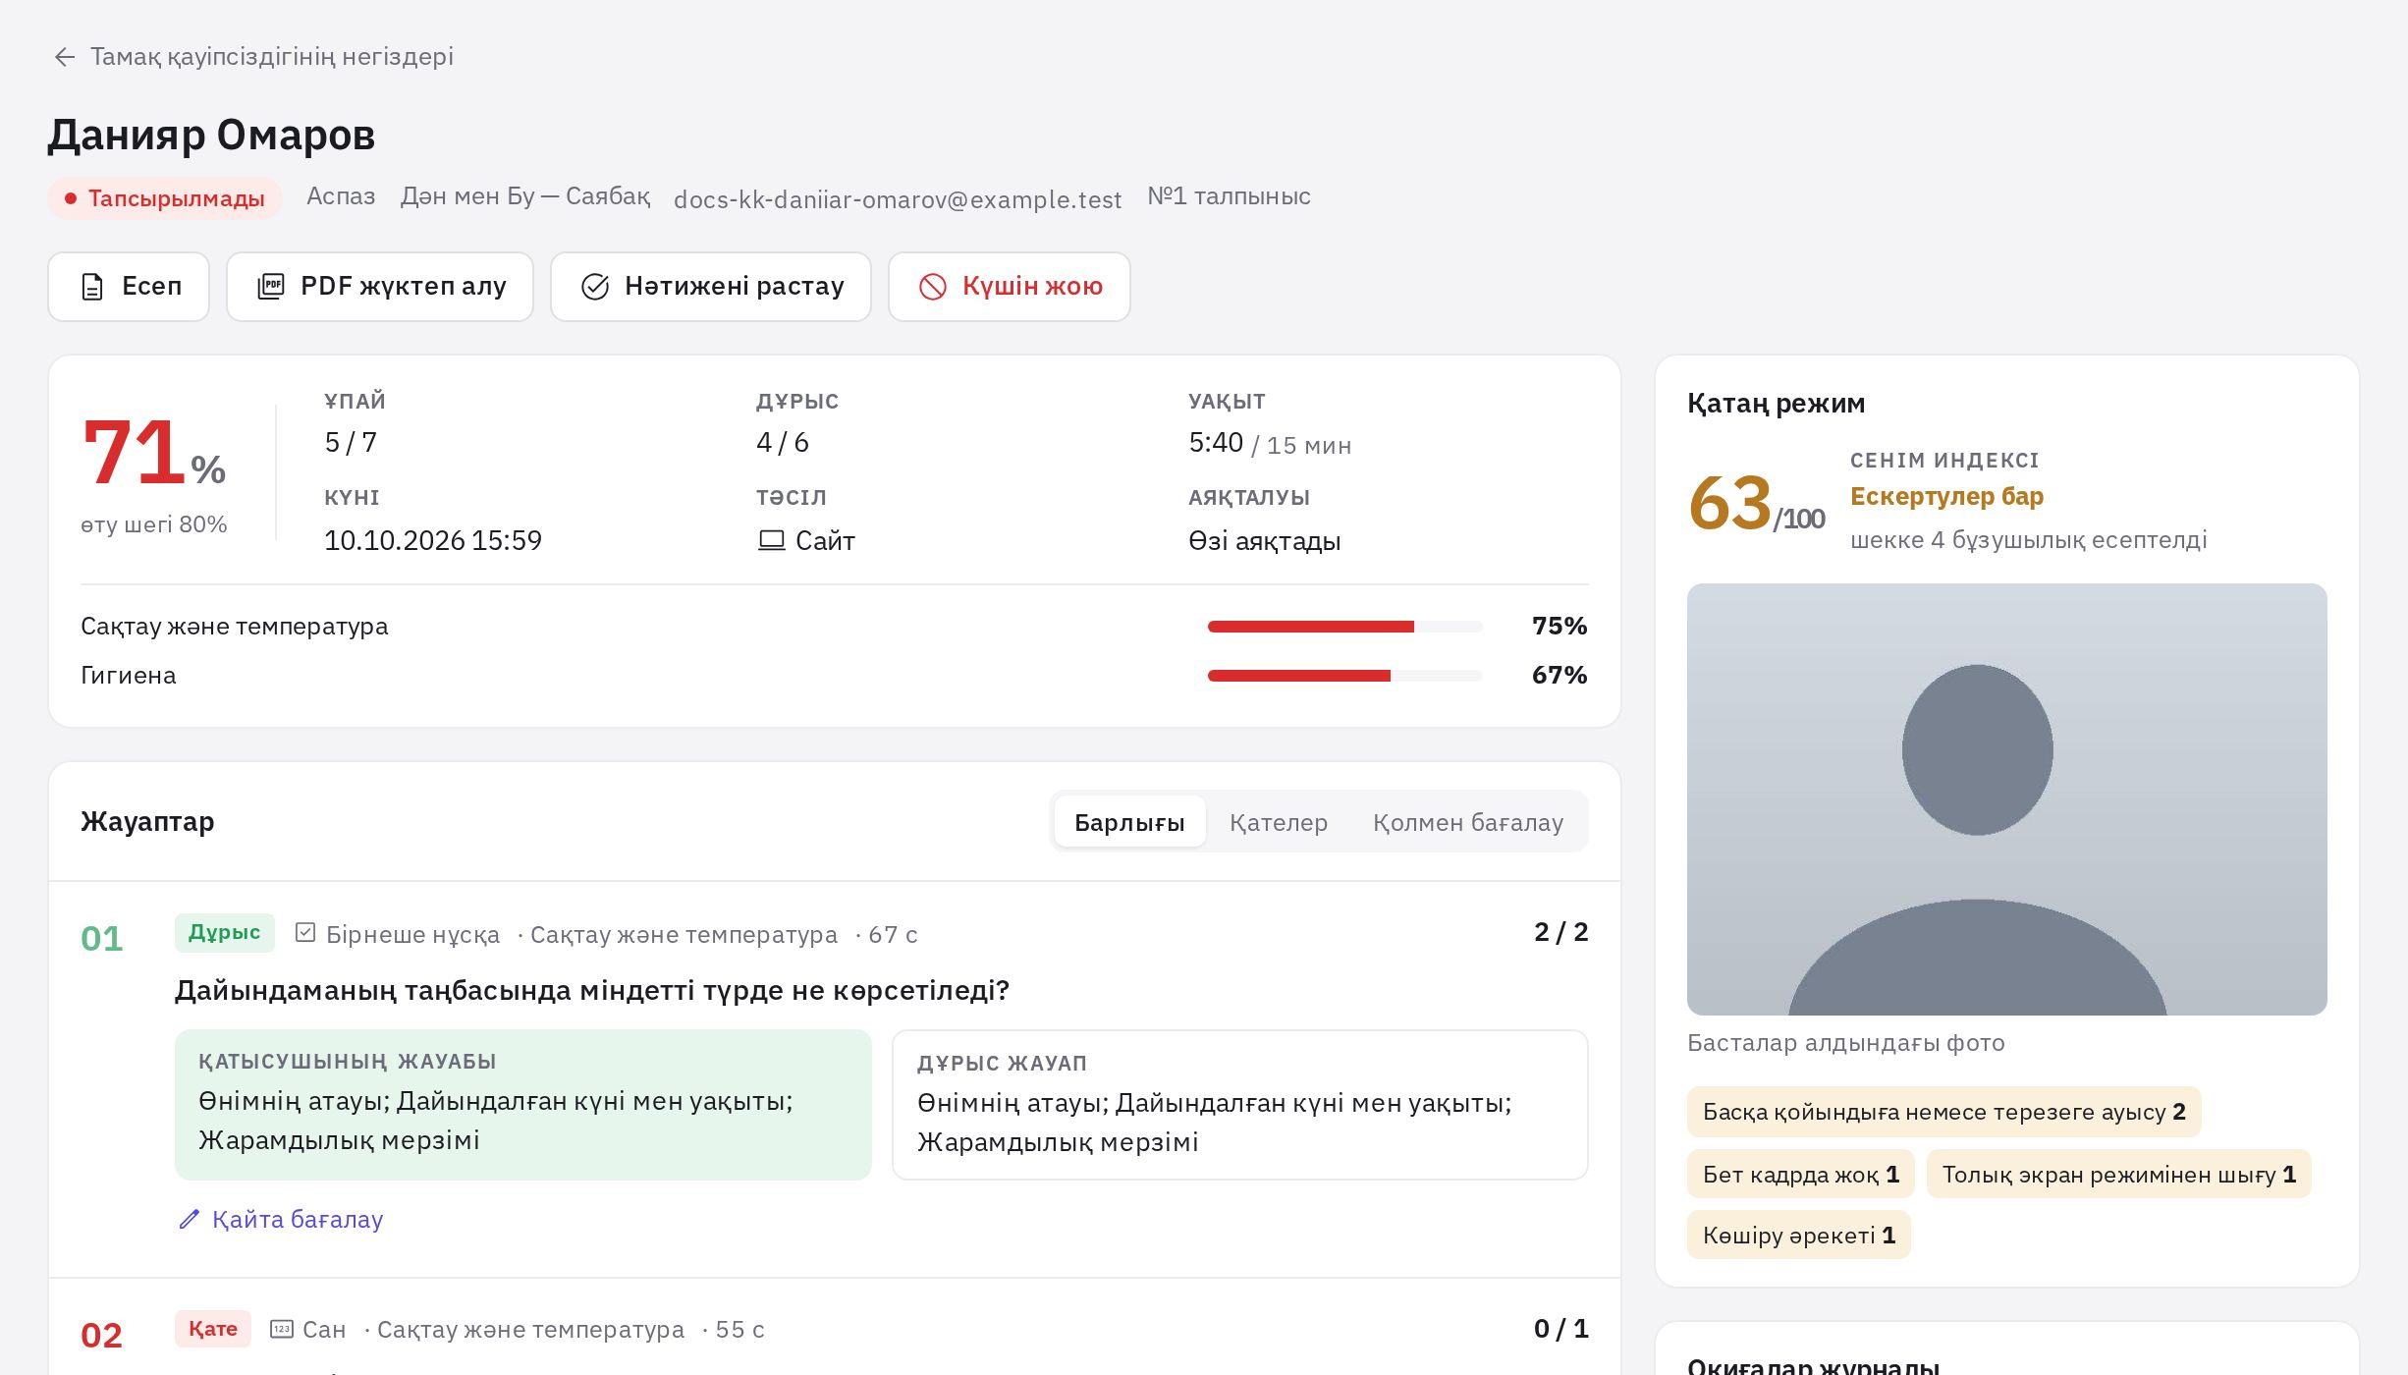Click the PDF icon on download button
Screen dimensions: 2408x1375
click(270, 287)
